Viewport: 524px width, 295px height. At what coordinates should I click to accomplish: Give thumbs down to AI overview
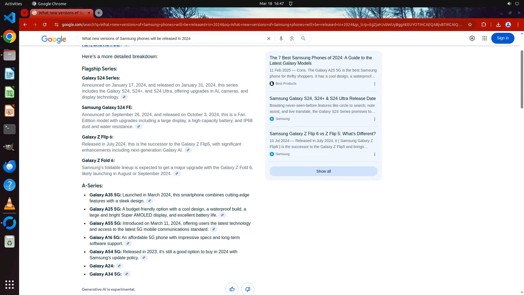click(x=248, y=289)
